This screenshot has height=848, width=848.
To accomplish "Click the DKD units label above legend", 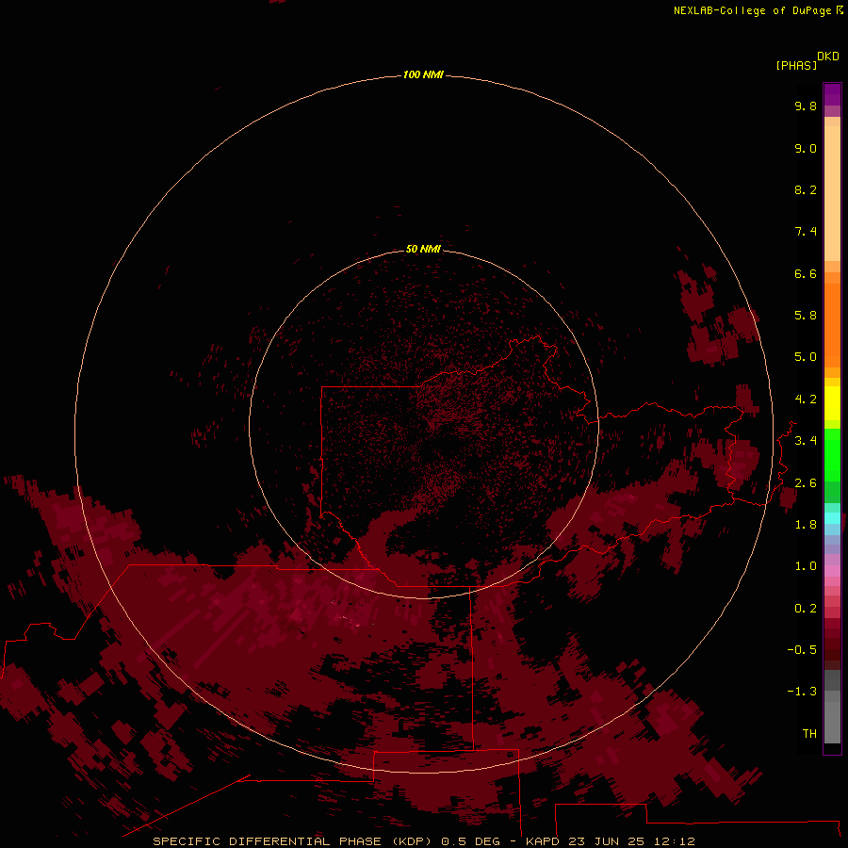I will tap(828, 57).
